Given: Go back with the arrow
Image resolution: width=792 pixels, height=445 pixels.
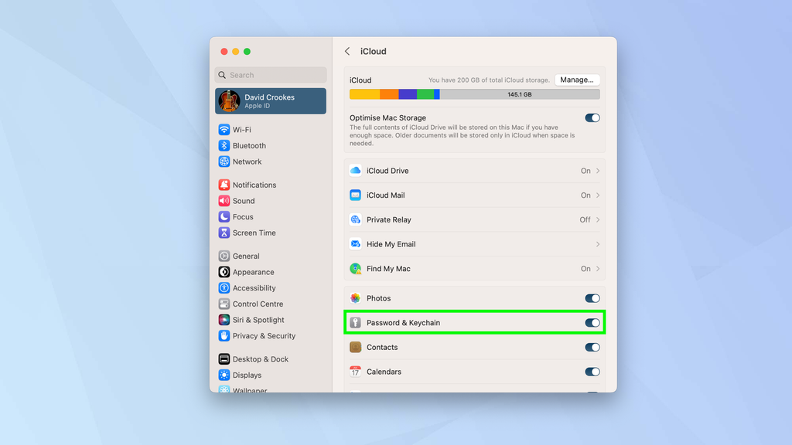Looking at the screenshot, I should tap(347, 51).
